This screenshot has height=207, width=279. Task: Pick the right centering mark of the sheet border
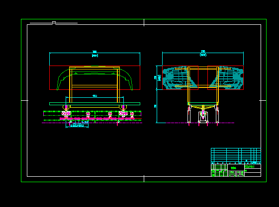point(263,100)
